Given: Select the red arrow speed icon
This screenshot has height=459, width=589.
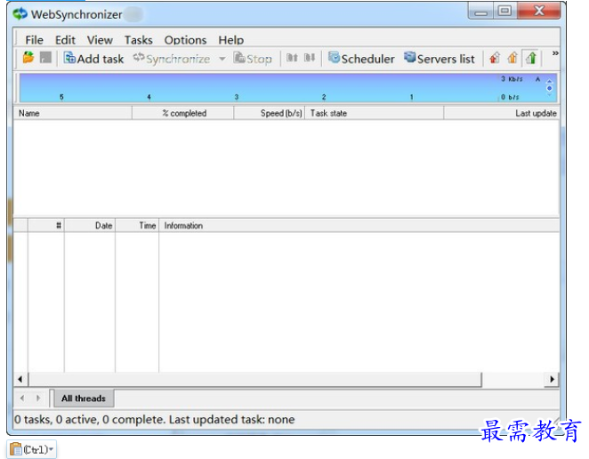Looking at the screenshot, I should (x=495, y=58).
